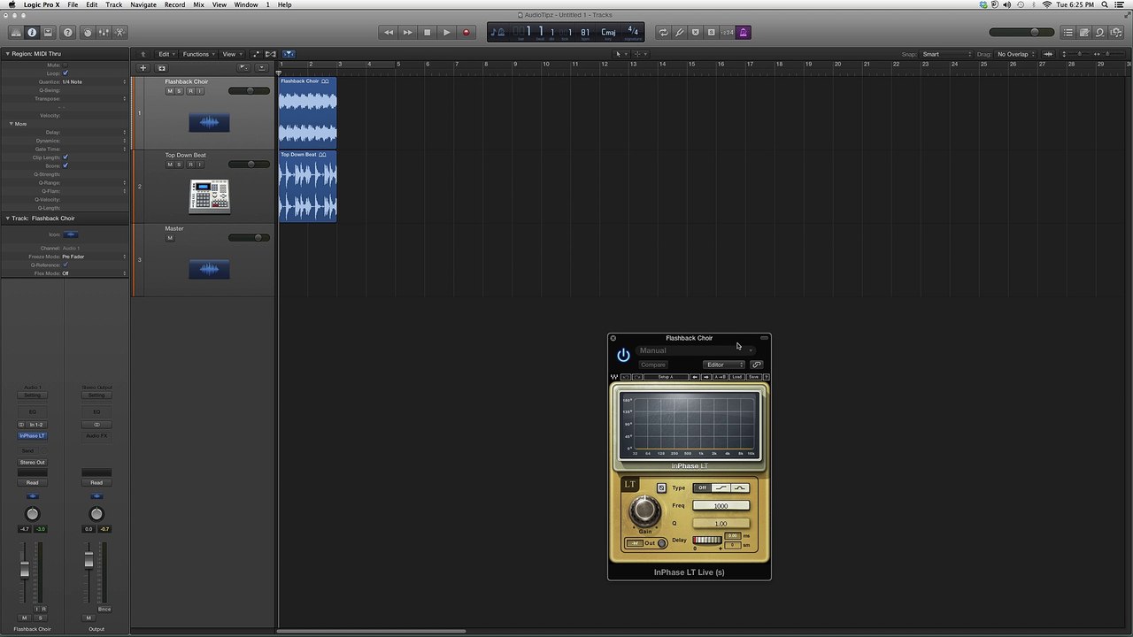Viewport: 1133px width, 637px height.
Task: Toggle the Solo button in control bar
Action: (711, 33)
